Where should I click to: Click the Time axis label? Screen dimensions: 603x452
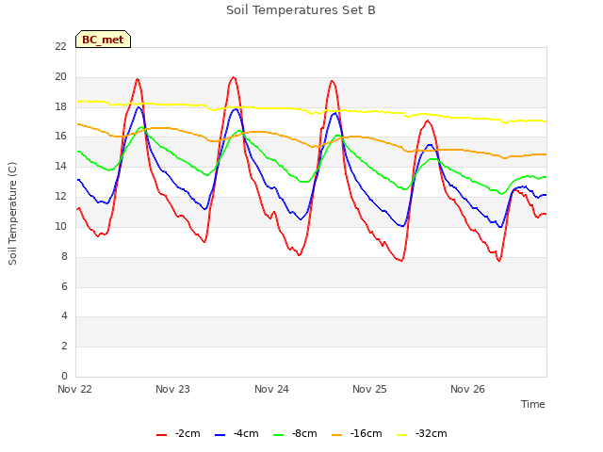coord(533,404)
